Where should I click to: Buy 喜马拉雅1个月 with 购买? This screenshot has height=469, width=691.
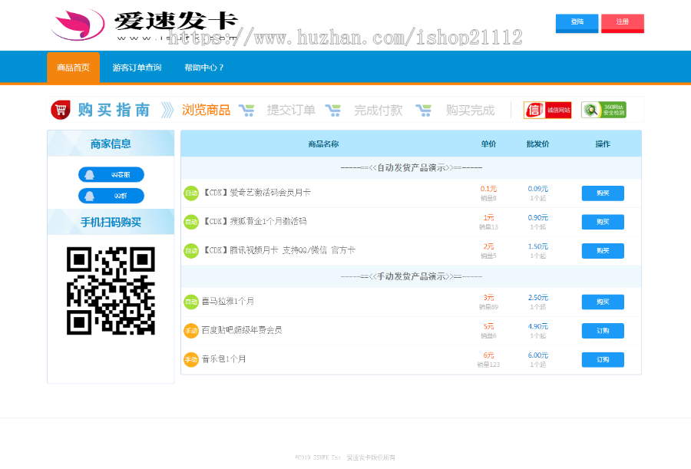pos(603,302)
